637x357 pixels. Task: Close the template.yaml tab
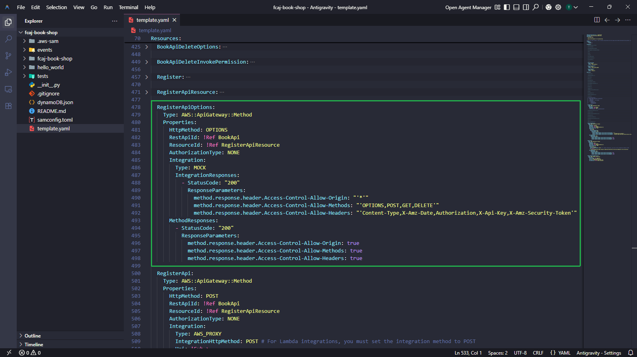tap(174, 20)
